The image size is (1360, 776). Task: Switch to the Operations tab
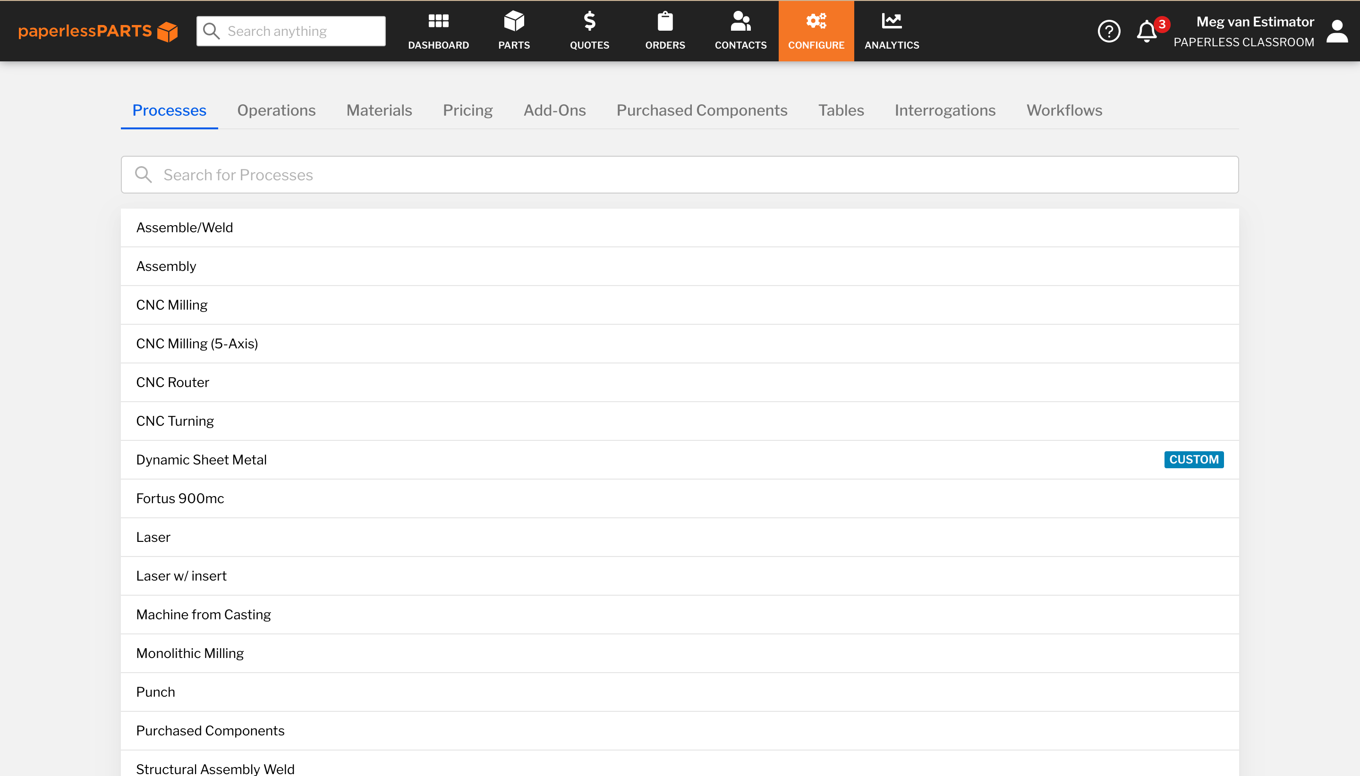click(x=276, y=110)
